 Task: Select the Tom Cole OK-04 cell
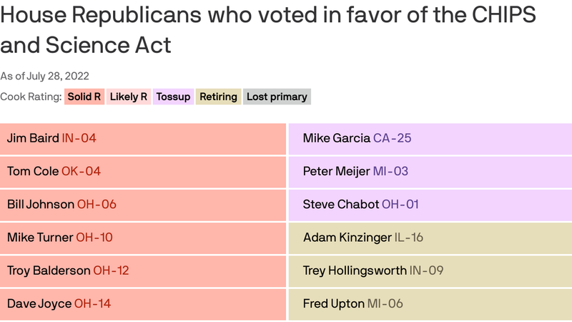click(x=143, y=171)
